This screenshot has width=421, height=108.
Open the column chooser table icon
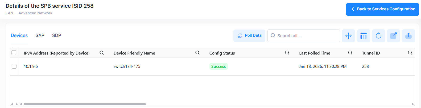click(x=364, y=36)
